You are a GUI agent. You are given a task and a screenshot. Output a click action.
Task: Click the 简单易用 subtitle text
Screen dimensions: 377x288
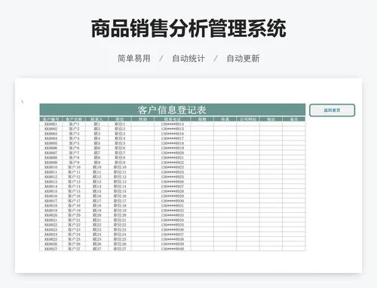[x=134, y=59]
